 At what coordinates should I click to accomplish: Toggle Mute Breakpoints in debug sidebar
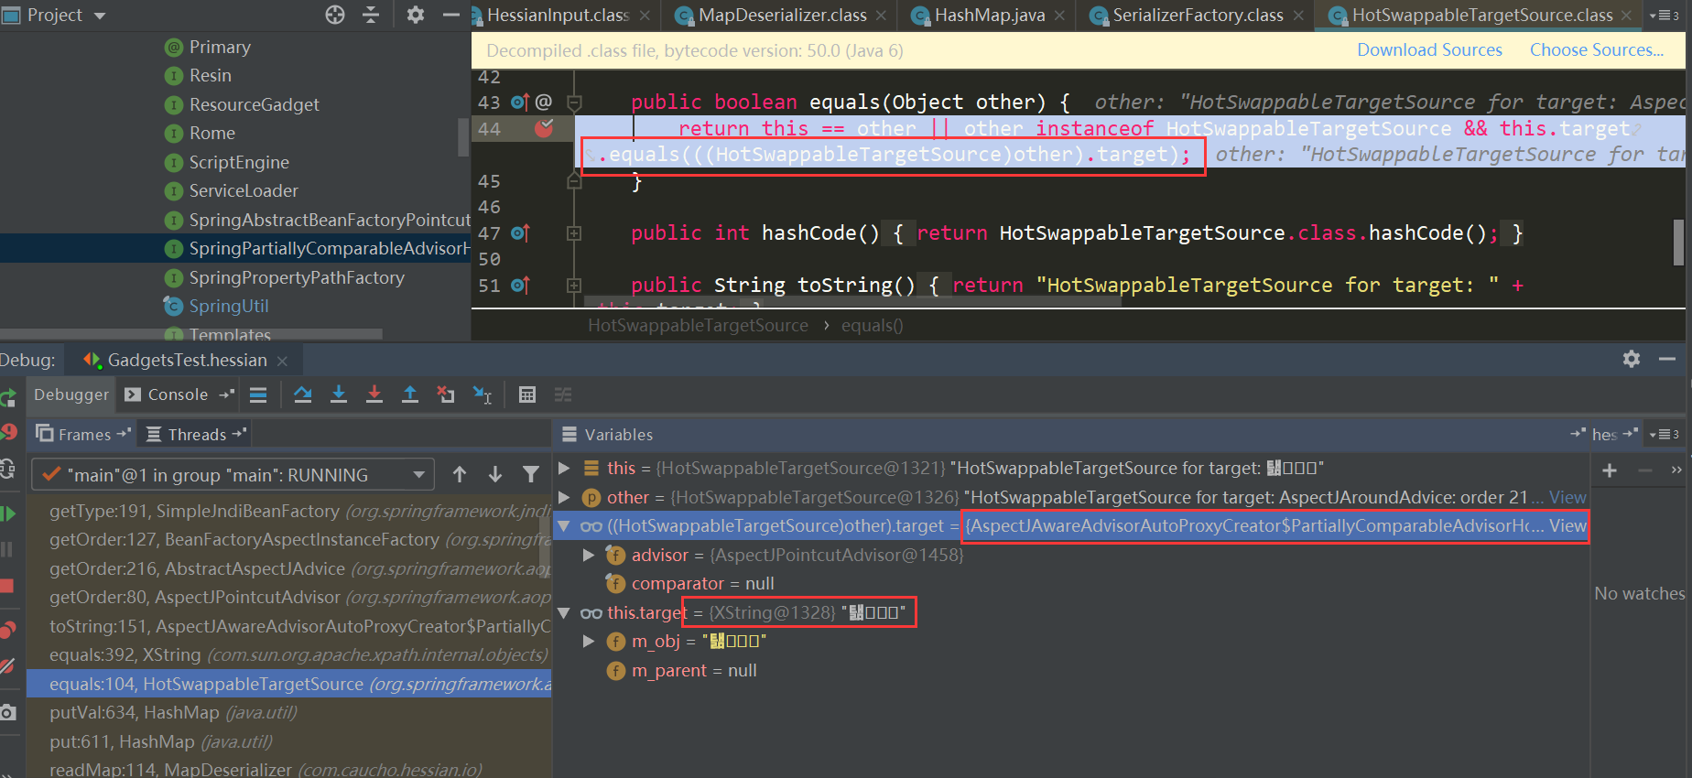click(8, 666)
